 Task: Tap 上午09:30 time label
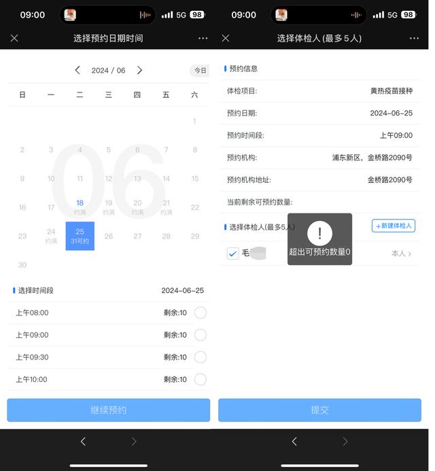click(32, 357)
